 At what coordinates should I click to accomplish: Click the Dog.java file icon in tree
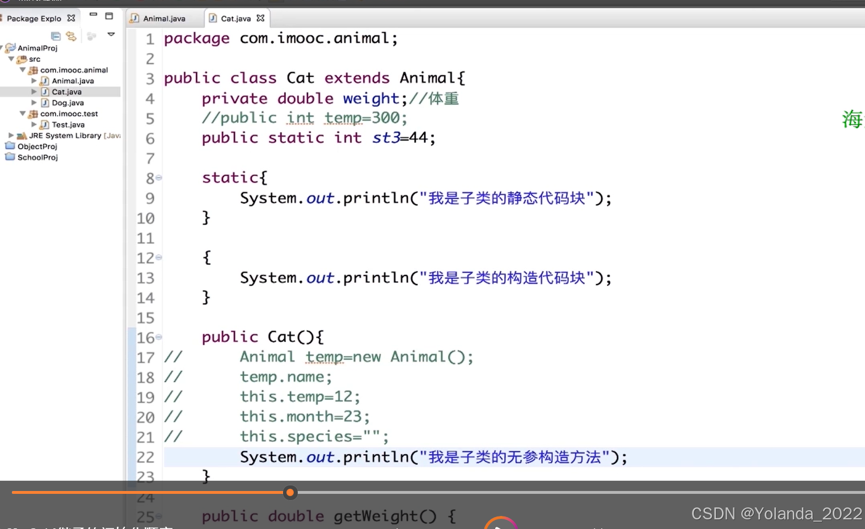(x=44, y=103)
